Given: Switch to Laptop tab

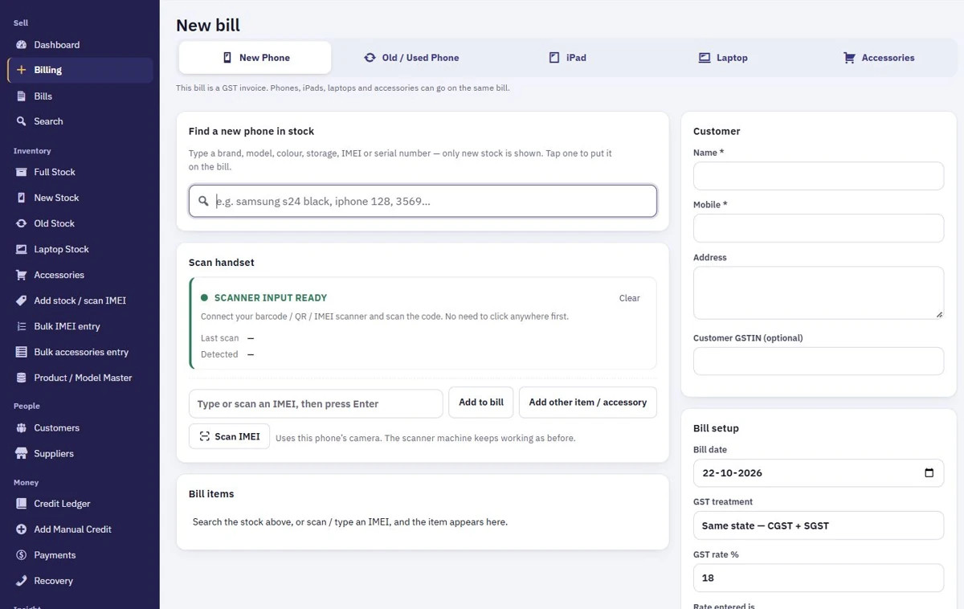Looking at the screenshot, I should click(x=723, y=58).
